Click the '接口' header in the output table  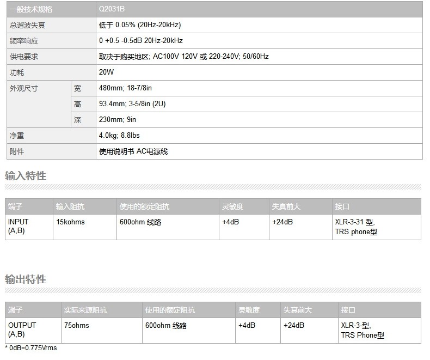click(x=379, y=310)
